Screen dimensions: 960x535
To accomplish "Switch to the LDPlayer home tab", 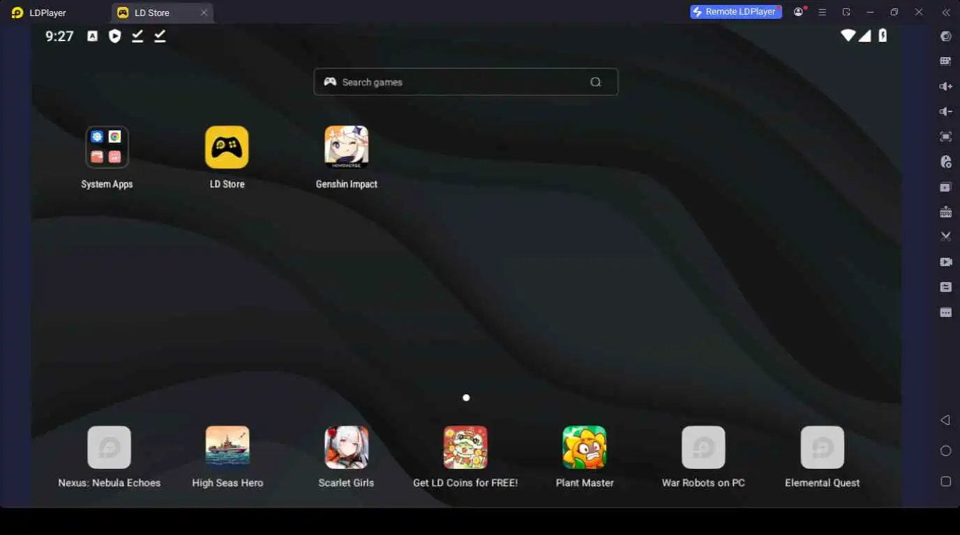I will click(x=40, y=13).
